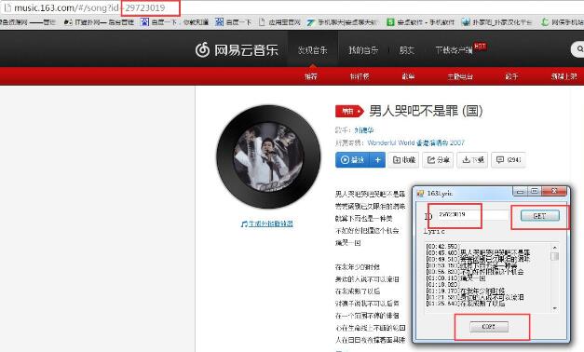
Task: Open the 应用宝官网 bookmark
Action: [x=279, y=22]
